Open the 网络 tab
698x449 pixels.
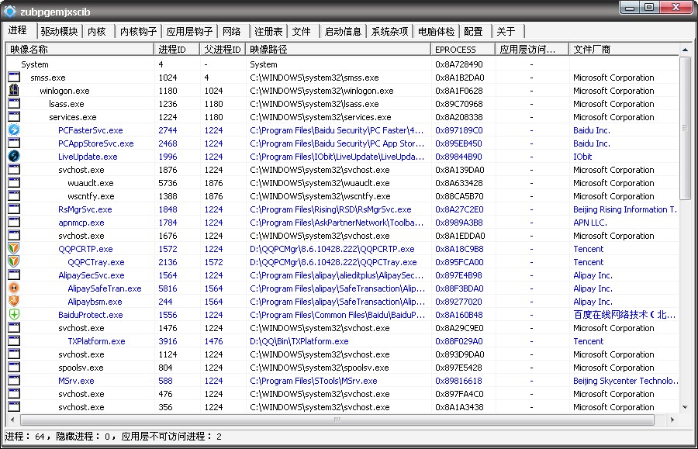[231, 32]
